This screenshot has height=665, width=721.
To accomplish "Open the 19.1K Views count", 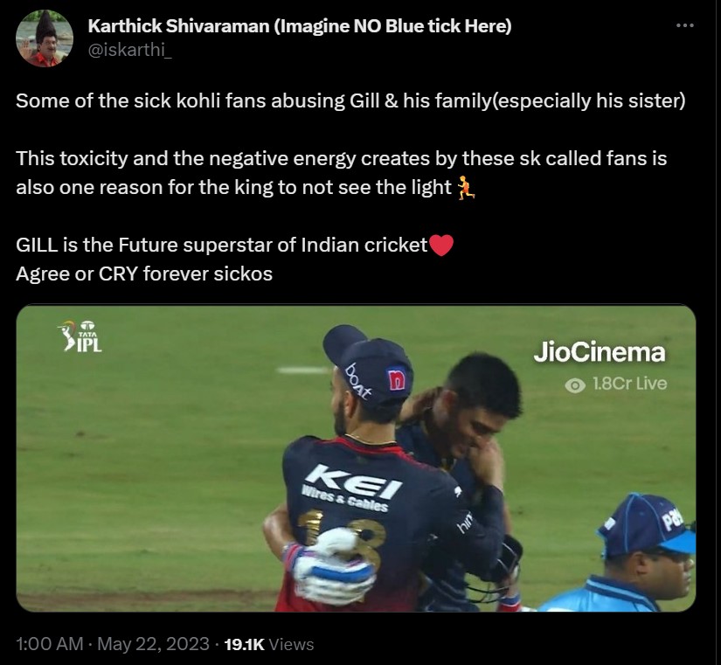I will click(268, 644).
